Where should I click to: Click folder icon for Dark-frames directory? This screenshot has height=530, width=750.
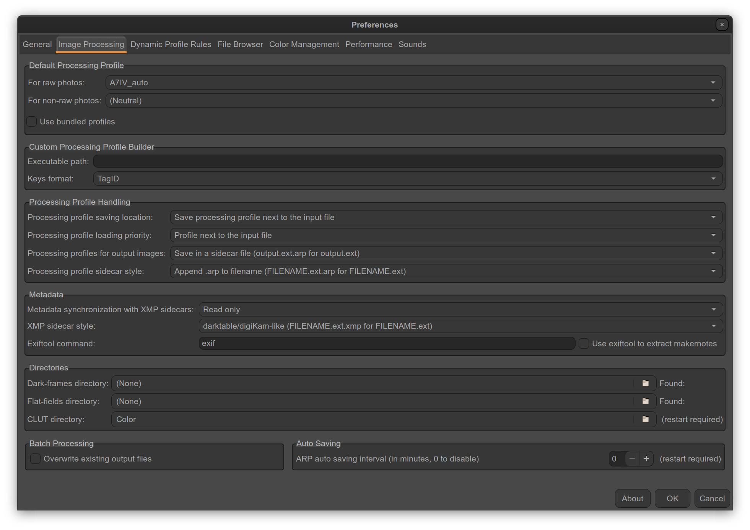tap(645, 383)
